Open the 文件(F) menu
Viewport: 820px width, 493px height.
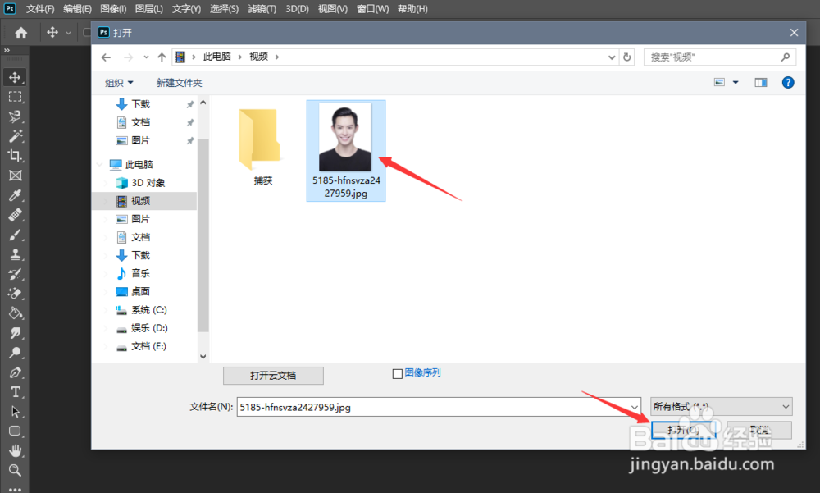click(x=40, y=9)
